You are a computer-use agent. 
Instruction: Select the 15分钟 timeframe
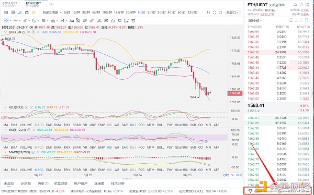pyautogui.click(x=119, y=13)
